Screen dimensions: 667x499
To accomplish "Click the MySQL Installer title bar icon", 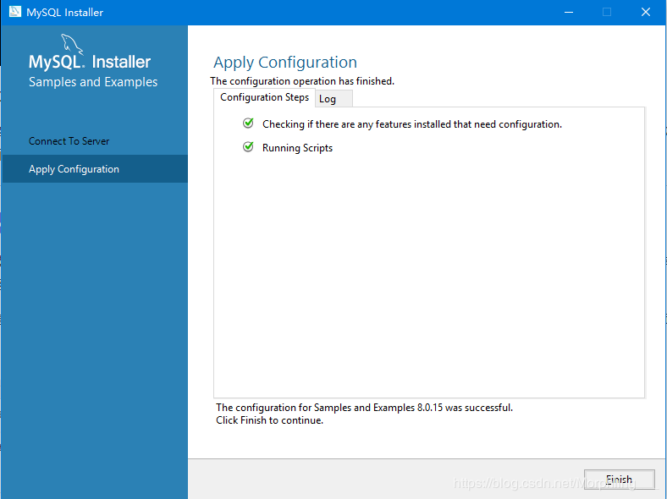I will point(15,12).
